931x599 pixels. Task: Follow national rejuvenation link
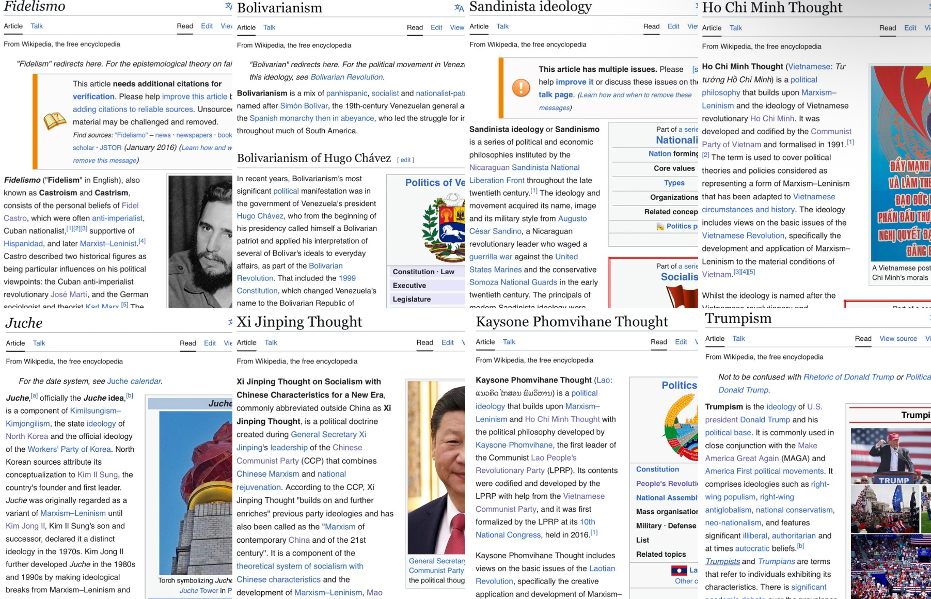pos(291,480)
